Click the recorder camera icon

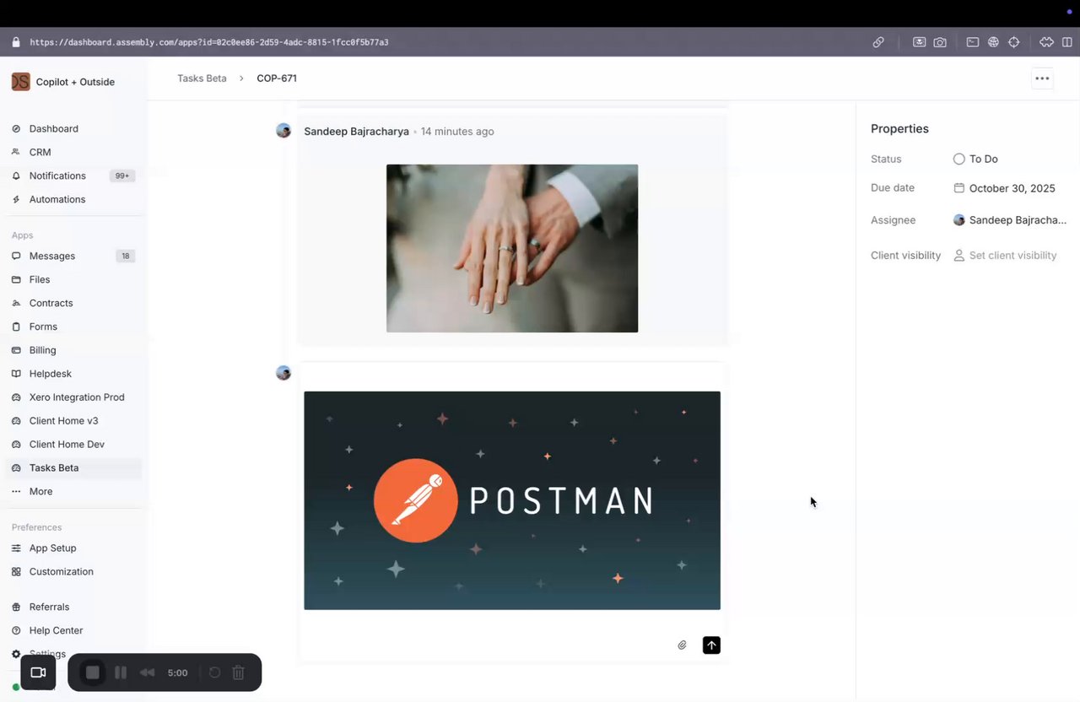pos(38,672)
